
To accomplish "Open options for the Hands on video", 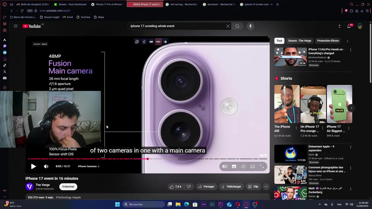I will pos(350,50).
